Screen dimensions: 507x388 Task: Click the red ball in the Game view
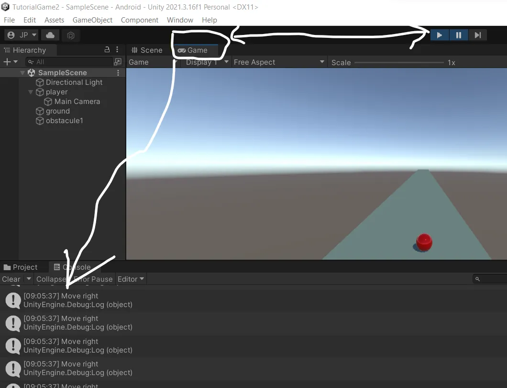[x=424, y=242]
